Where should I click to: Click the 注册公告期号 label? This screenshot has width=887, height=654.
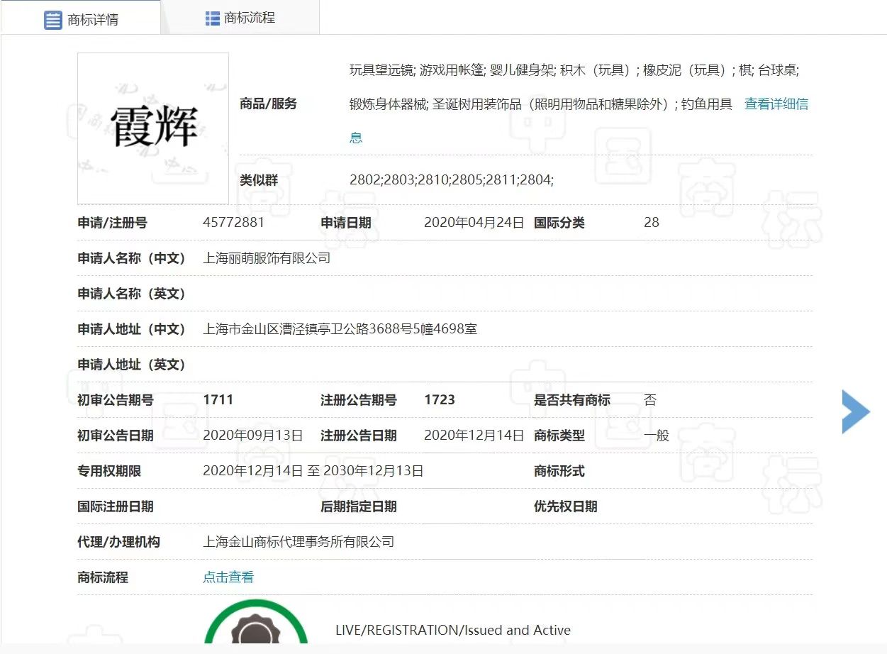[x=359, y=400]
